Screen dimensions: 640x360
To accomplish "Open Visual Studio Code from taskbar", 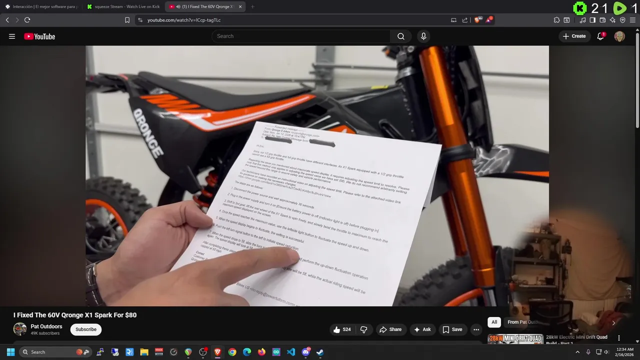I will [291, 352].
